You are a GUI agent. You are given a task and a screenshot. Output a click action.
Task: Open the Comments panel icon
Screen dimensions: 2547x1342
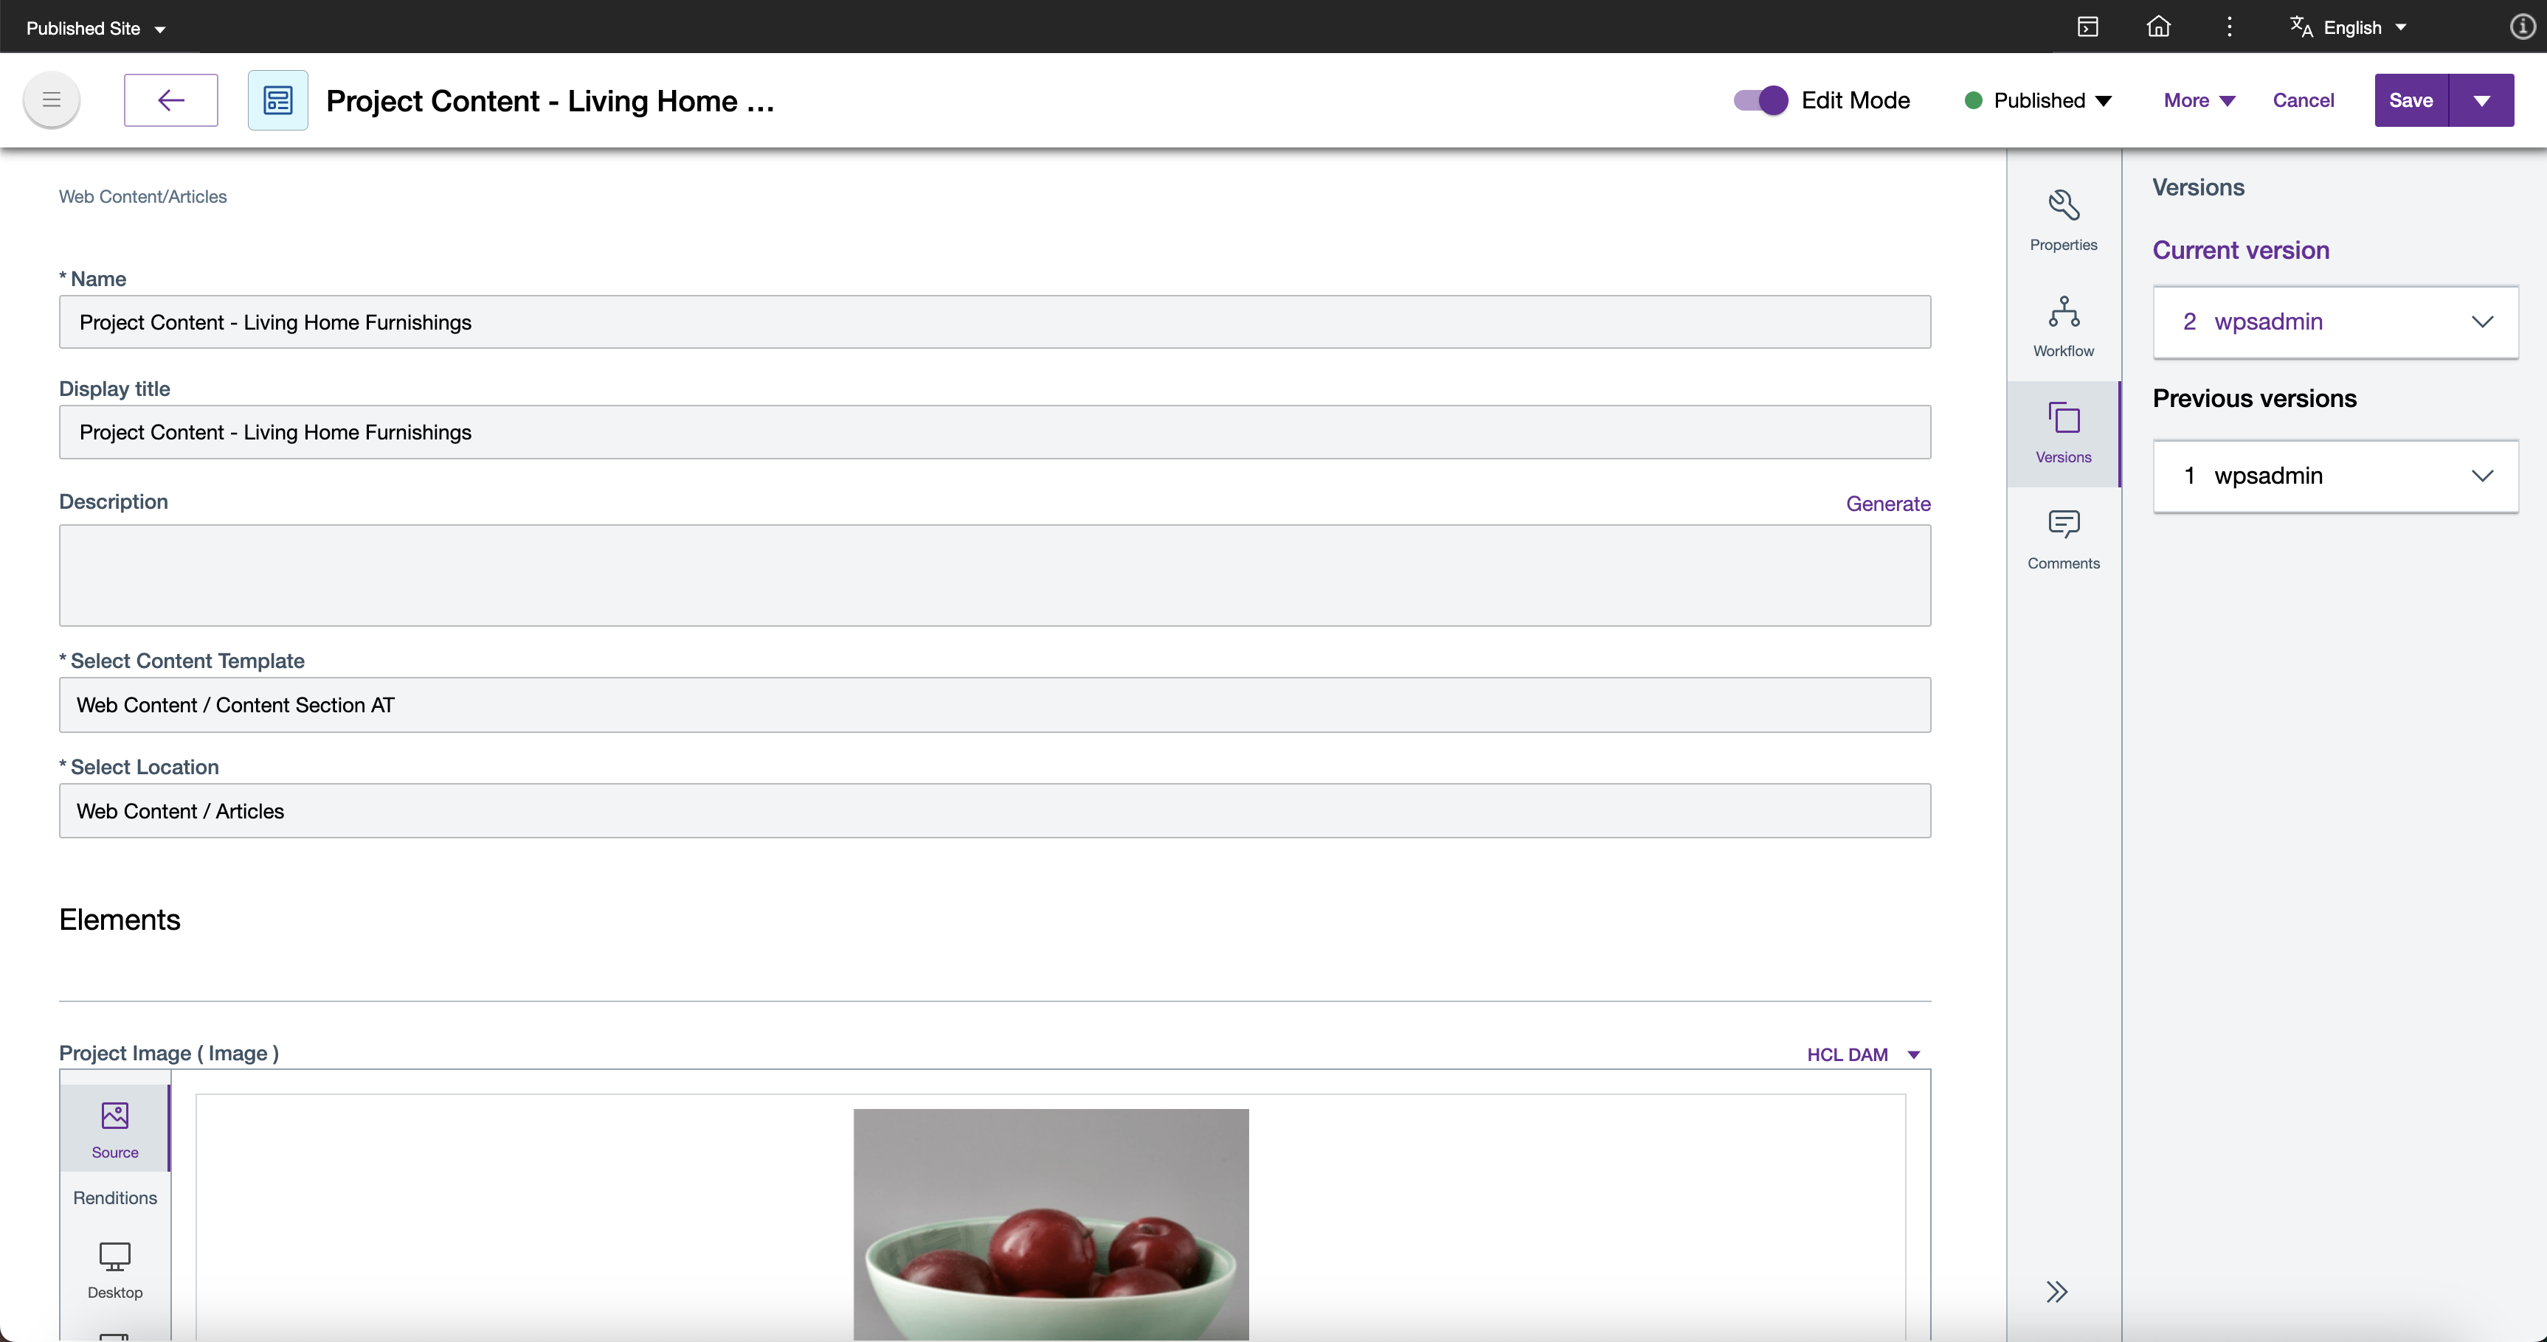pyautogui.click(x=2064, y=540)
